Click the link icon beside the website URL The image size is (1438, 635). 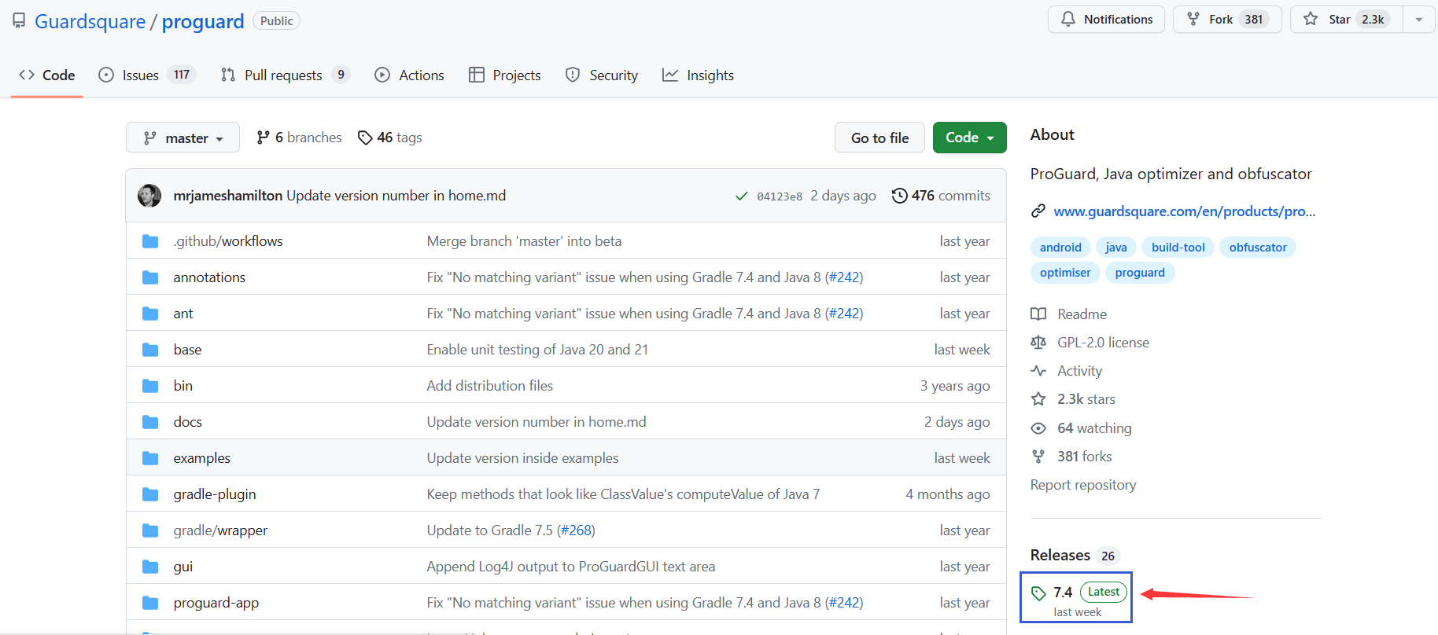tap(1038, 211)
